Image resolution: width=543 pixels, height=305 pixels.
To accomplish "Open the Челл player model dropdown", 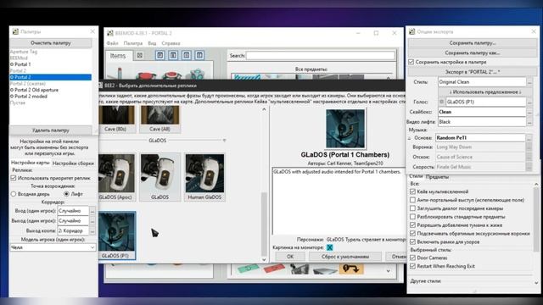I will click(x=53, y=247).
